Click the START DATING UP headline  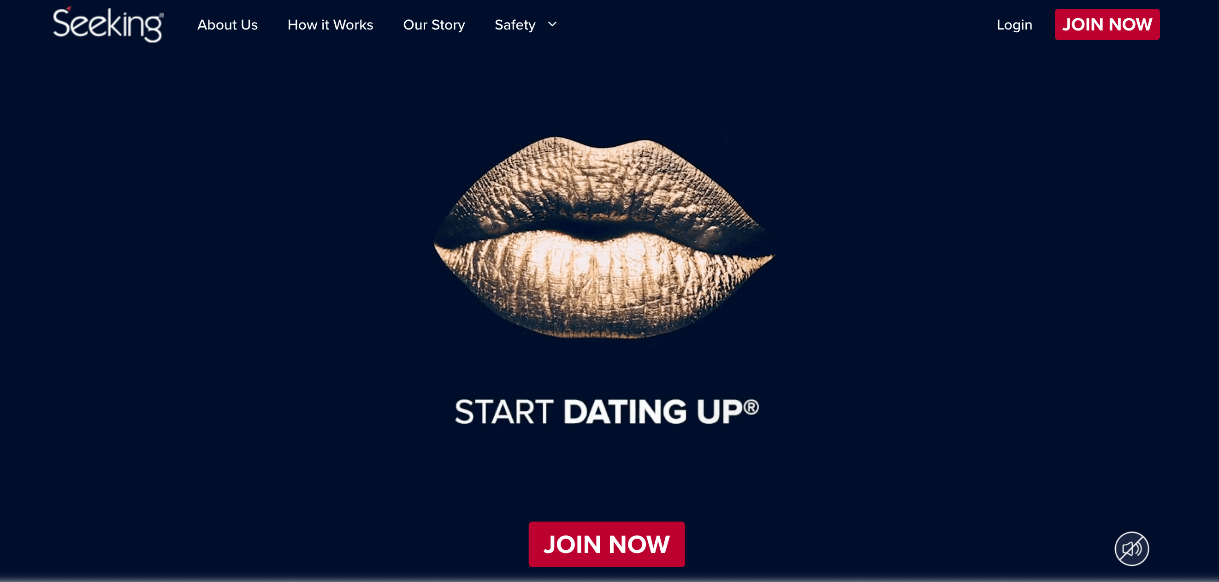coord(607,411)
